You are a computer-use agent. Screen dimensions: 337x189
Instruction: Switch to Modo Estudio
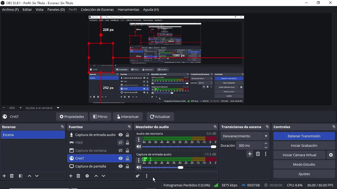click(x=304, y=164)
